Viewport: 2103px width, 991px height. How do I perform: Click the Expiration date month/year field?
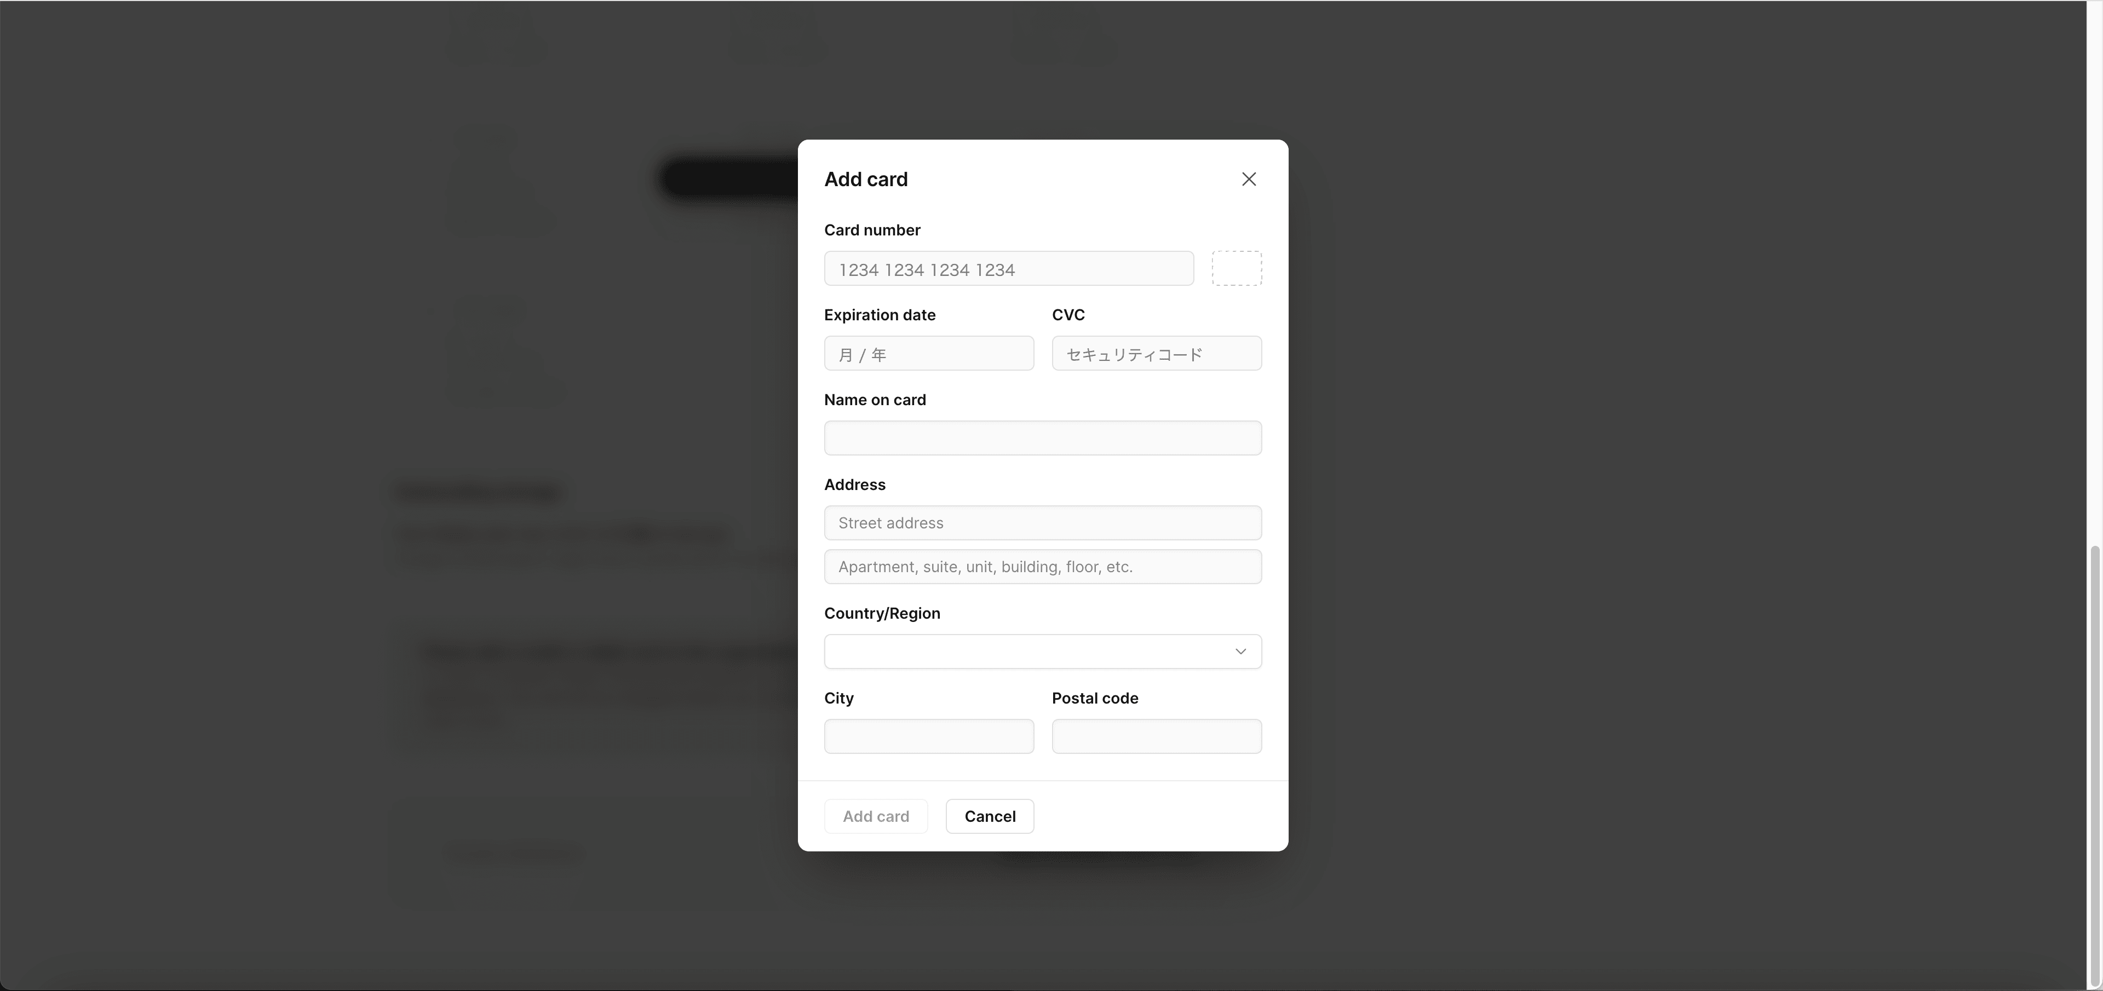click(929, 354)
